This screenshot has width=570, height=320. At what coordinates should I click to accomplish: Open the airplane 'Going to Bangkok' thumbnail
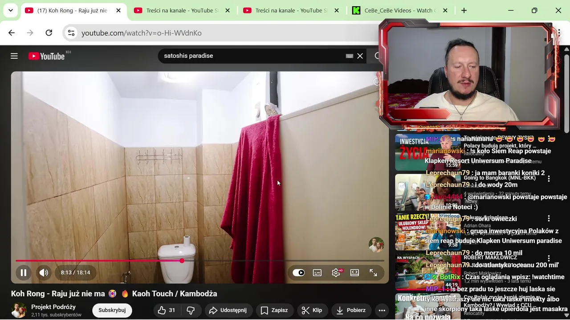pos(428,192)
